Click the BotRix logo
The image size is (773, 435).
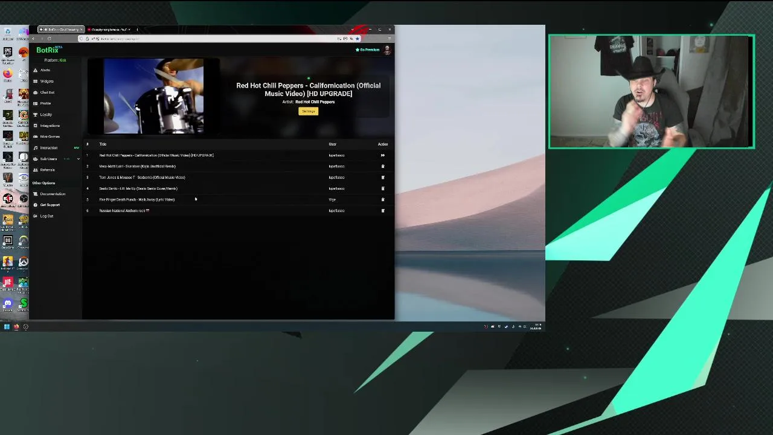48,50
